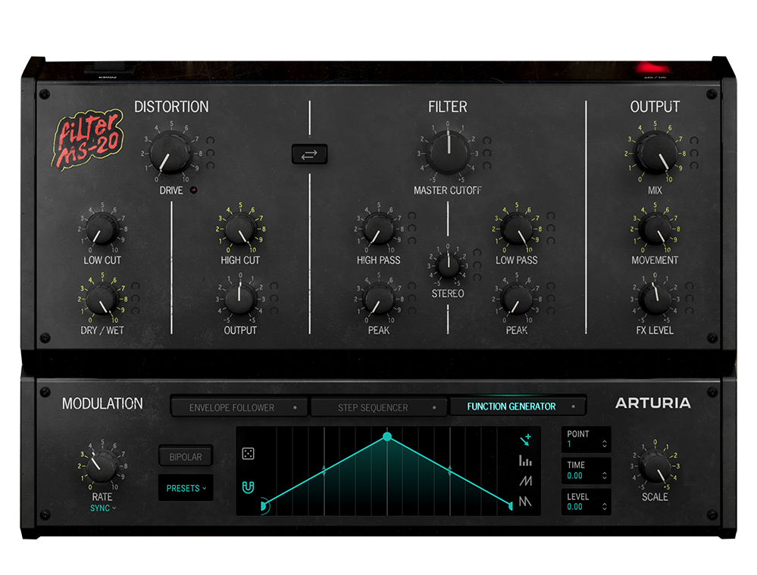Image resolution: width=757 pixels, height=575 pixels.
Task: Click the Dry / Wet knob
Action: [x=102, y=300]
